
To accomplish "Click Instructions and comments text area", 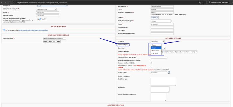I will tap(158, 97).
